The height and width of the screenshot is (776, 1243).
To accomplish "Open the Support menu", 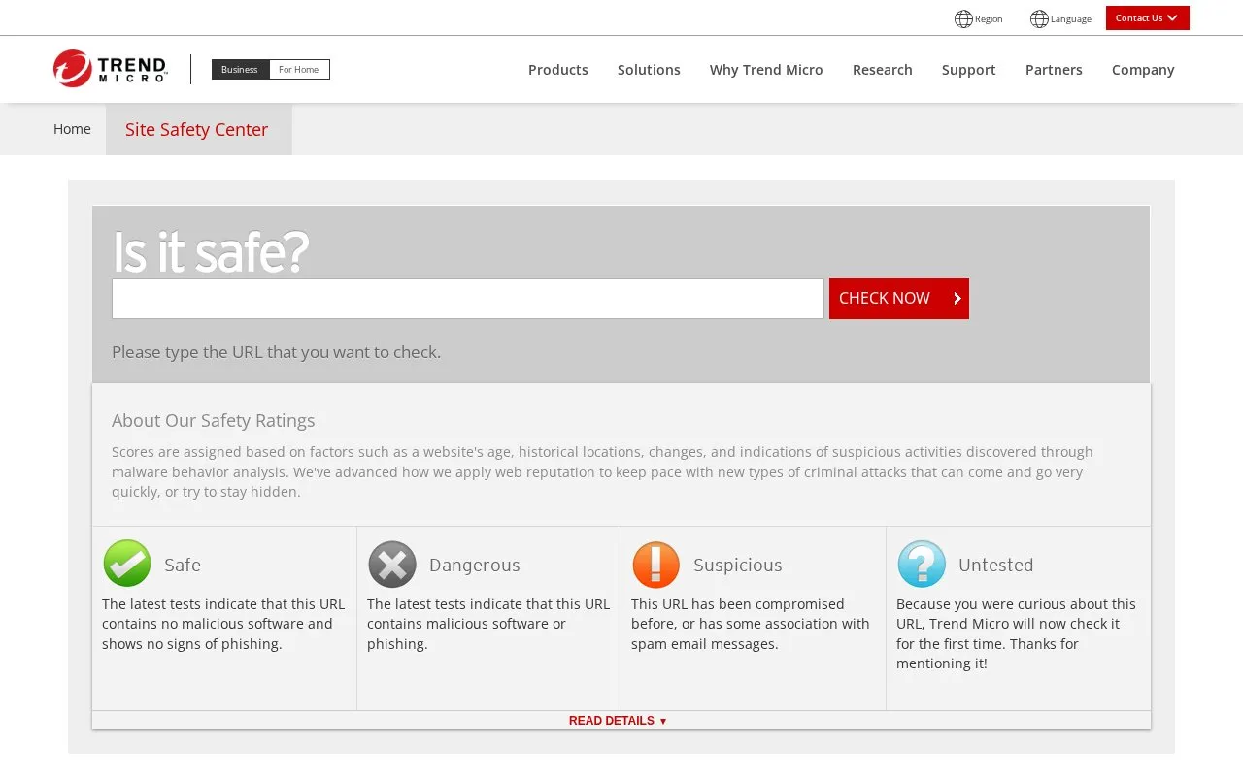I will (x=969, y=70).
